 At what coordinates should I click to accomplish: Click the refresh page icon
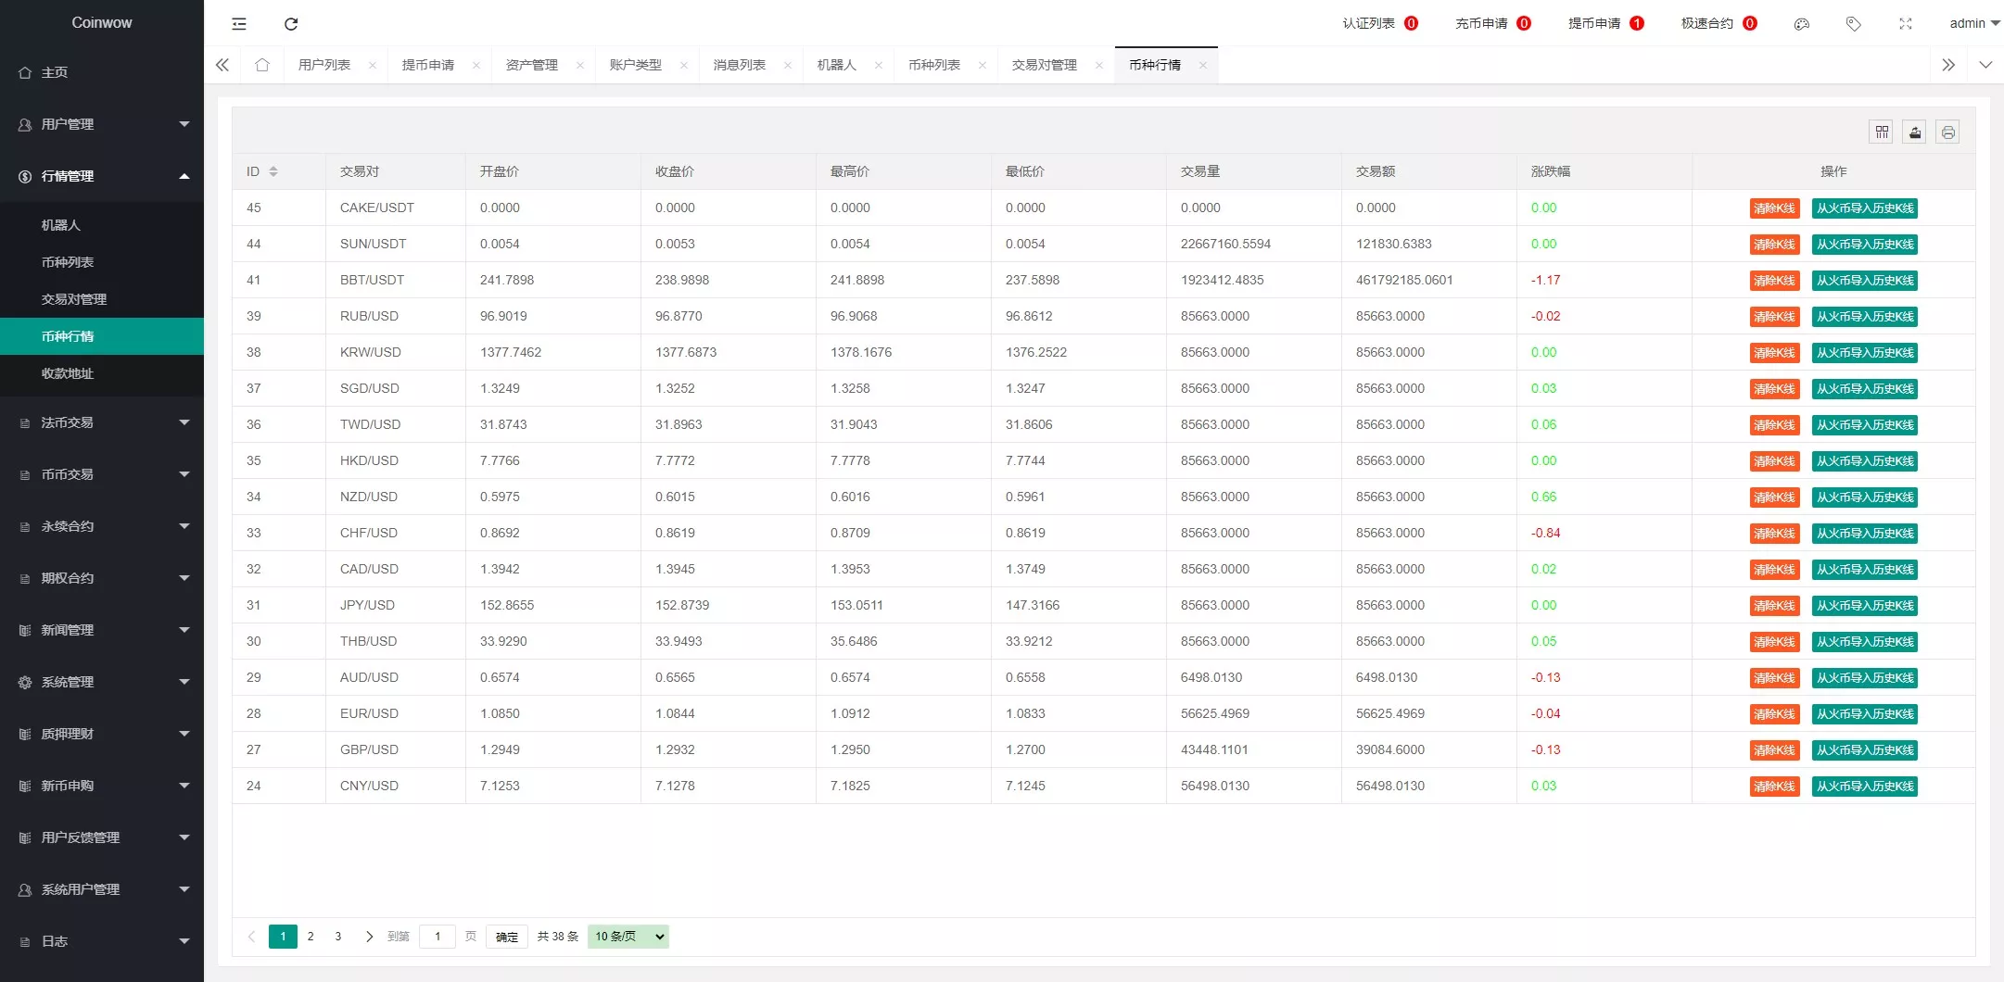[x=291, y=24]
